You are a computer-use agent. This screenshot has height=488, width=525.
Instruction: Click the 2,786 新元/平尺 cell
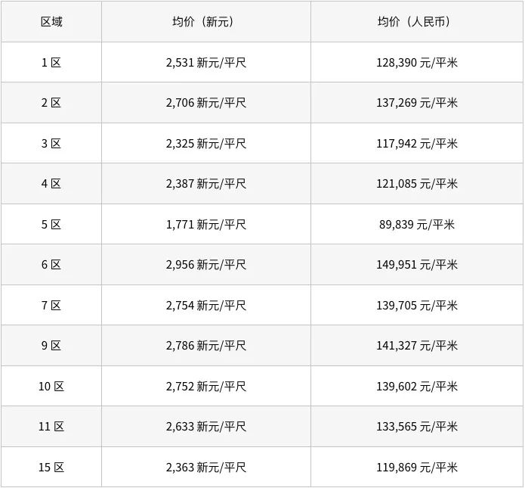click(x=206, y=346)
